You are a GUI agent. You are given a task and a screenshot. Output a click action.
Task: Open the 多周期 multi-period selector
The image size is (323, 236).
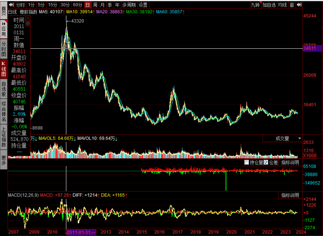[x=129, y=5]
